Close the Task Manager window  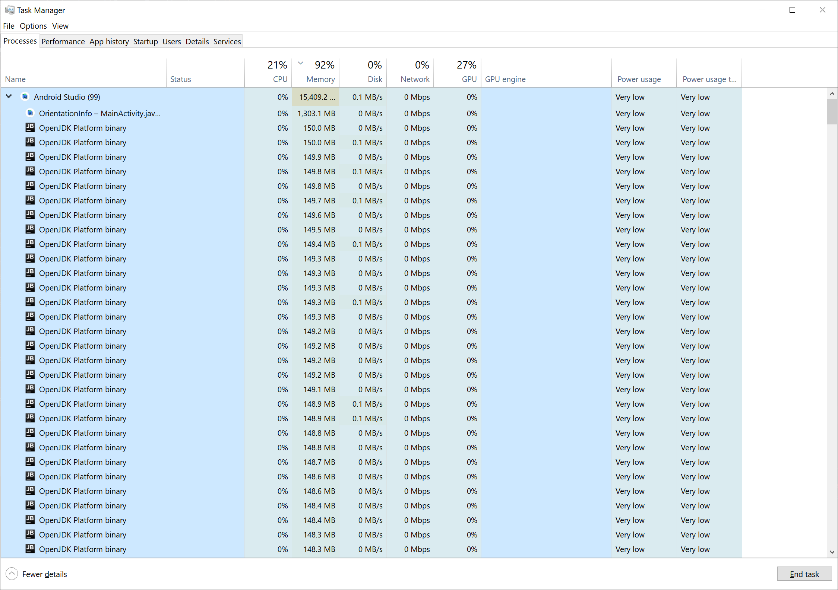click(822, 10)
